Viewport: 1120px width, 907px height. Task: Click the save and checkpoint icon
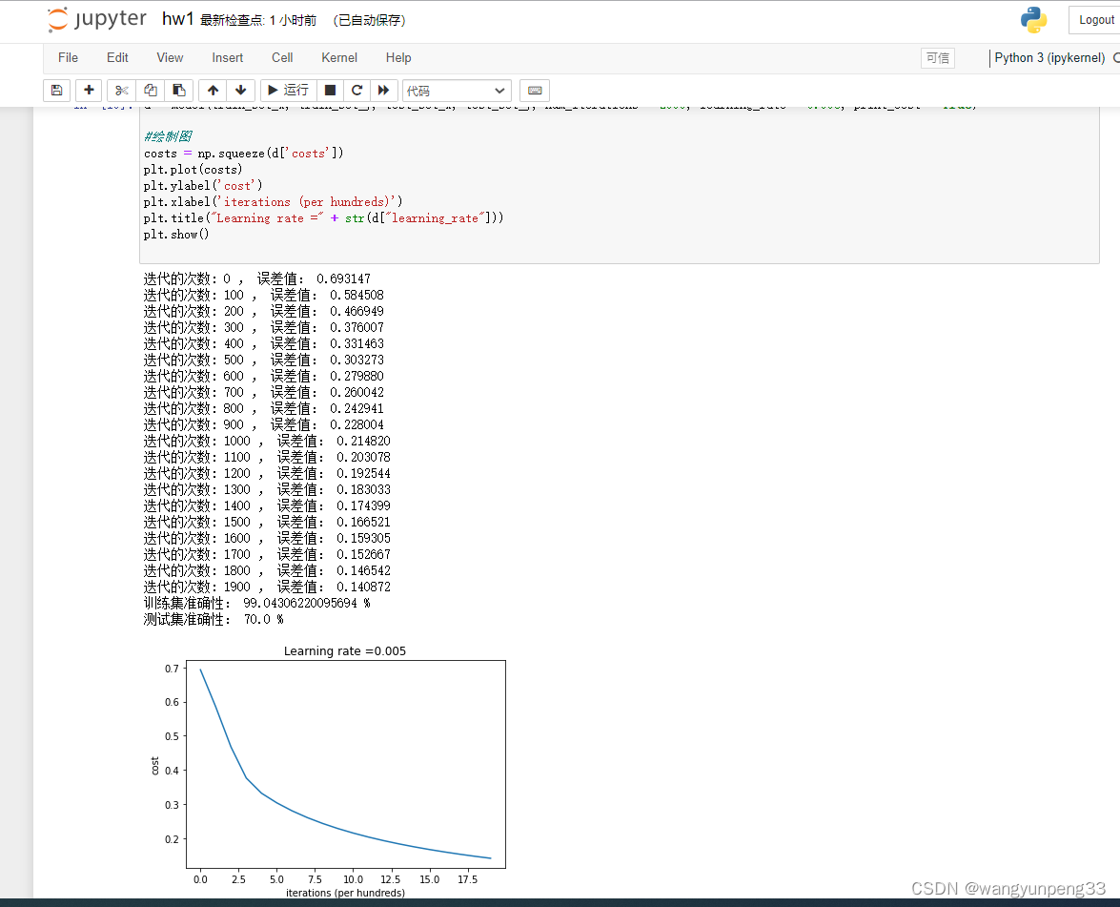pos(56,90)
